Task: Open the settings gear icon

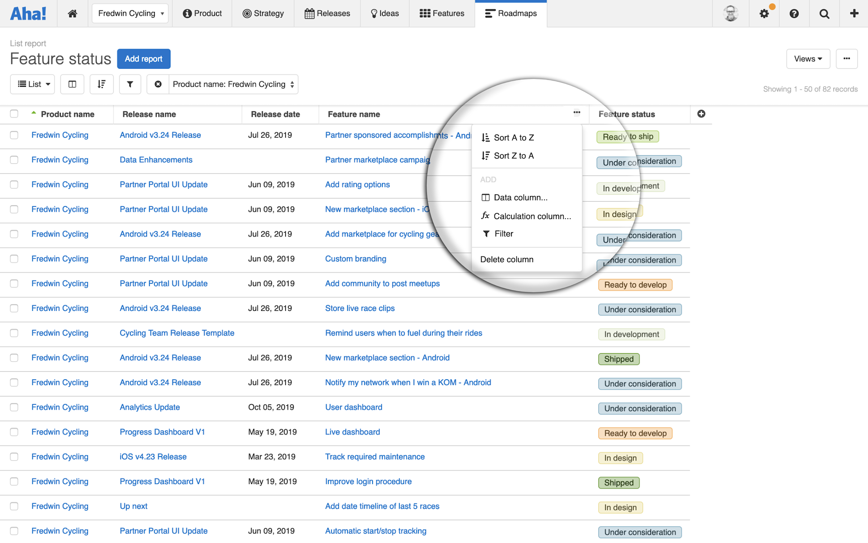Action: pyautogui.click(x=764, y=14)
